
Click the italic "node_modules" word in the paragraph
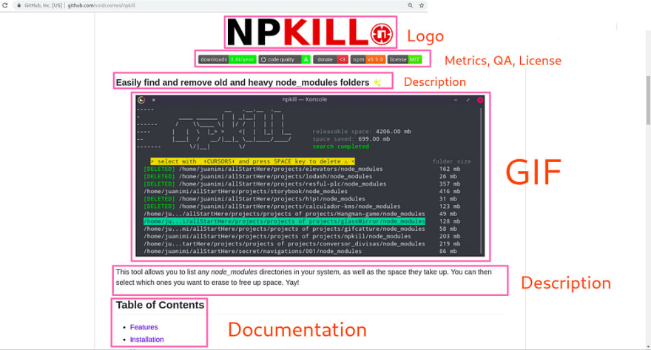point(235,272)
